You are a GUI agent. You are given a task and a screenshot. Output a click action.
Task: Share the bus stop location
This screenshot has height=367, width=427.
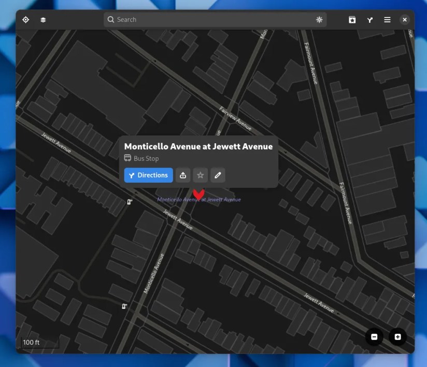click(183, 175)
